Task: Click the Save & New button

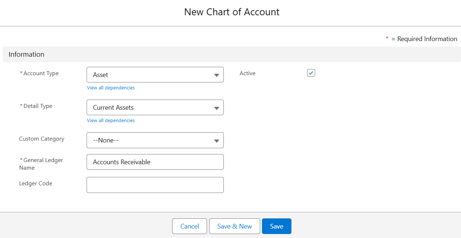Action: coord(235,226)
